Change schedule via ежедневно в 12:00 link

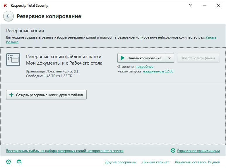[x=158, y=71]
